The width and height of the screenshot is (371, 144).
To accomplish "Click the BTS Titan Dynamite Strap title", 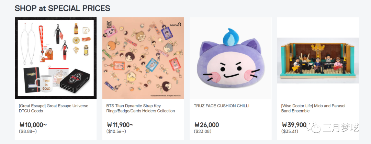I will [x=140, y=108].
